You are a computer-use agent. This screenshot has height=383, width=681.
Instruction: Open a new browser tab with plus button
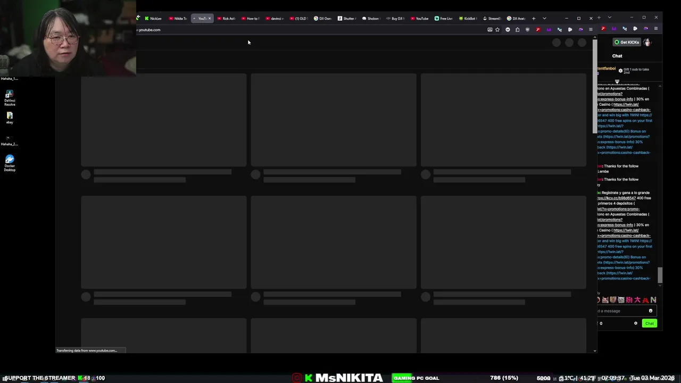click(534, 19)
